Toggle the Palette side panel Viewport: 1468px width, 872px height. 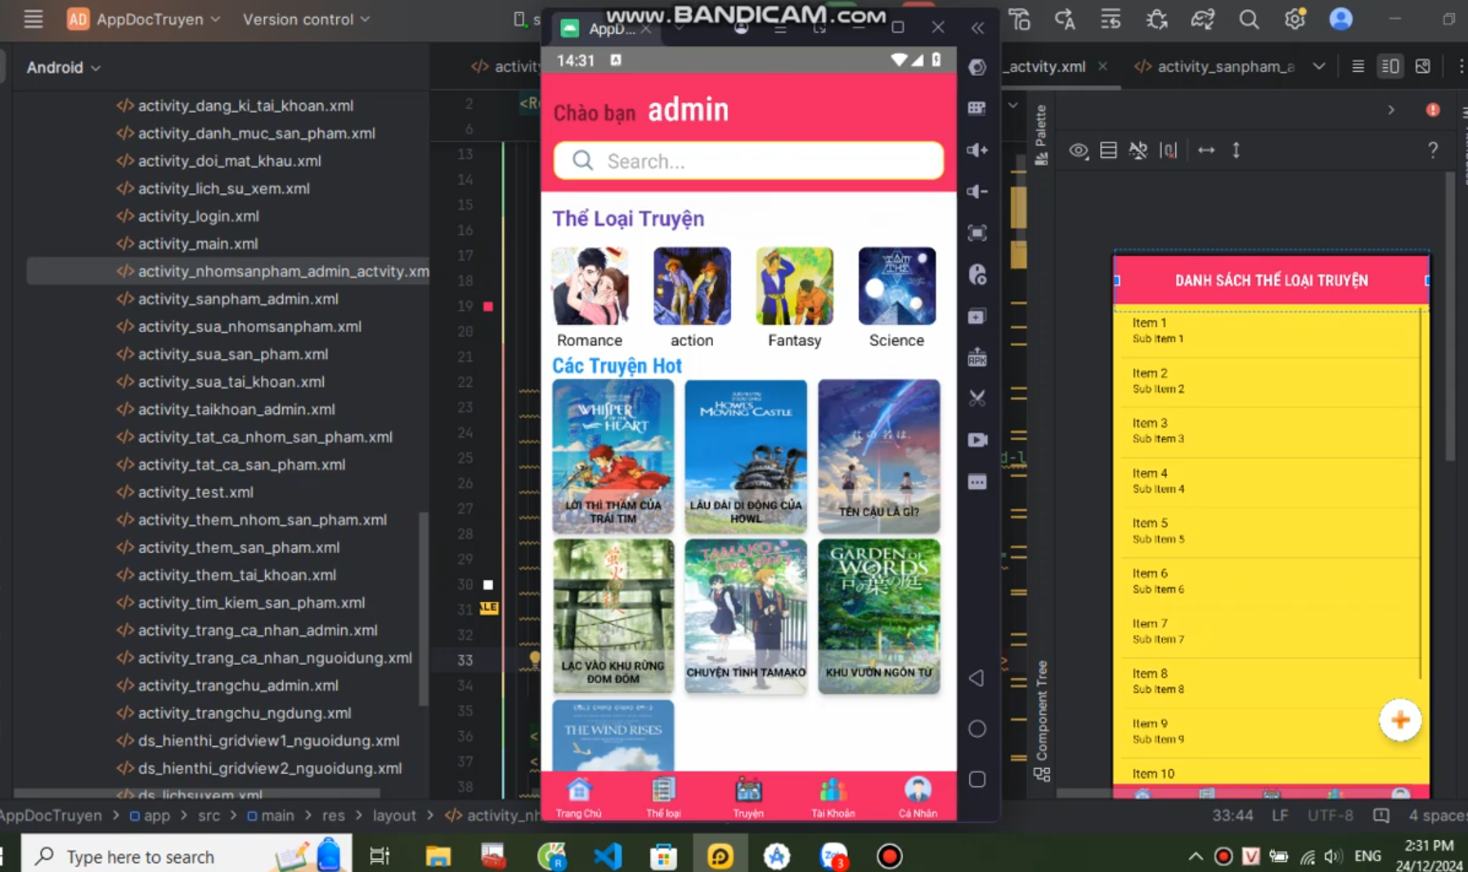[x=1041, y=136]
